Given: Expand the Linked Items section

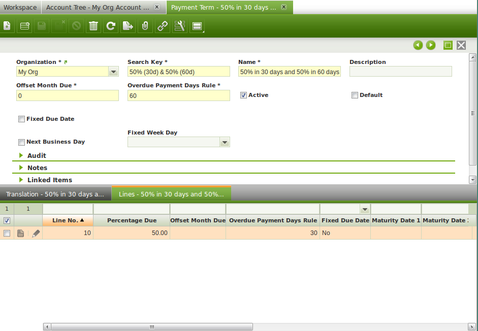Looking at the screenshot, I should tap(49, 180).
